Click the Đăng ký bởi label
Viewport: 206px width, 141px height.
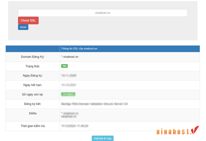33,104
